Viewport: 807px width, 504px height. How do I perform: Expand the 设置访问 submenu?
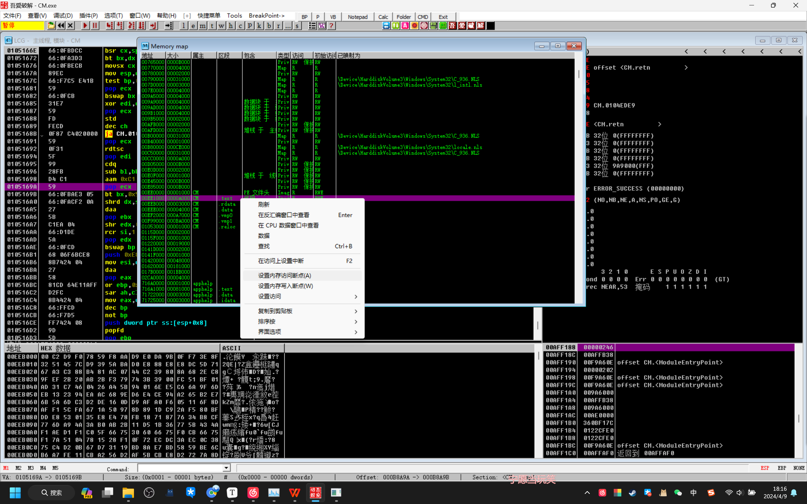pyautogui.click(x=302, y=296)
